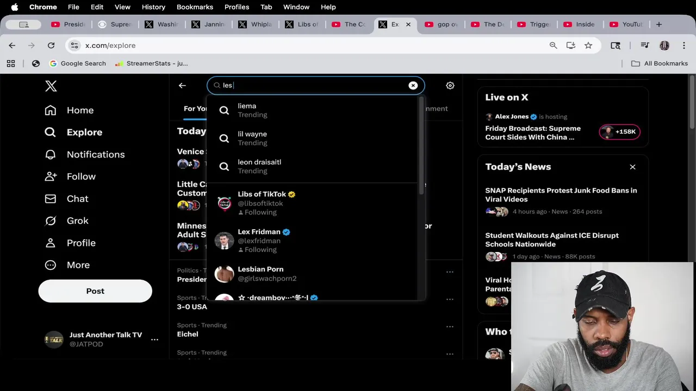This screenshot has width=696, height=391.
Task: Open Chrome three-dot menu
Action: tap(683, 46)
